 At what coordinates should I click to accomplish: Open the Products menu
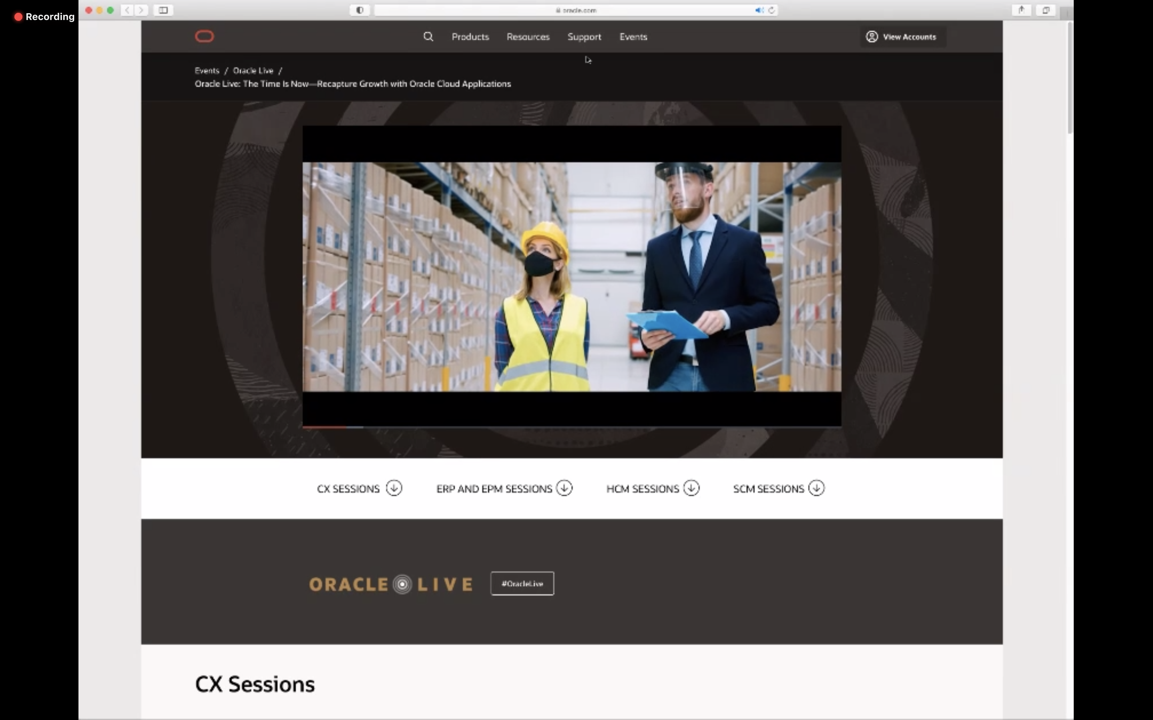coord(470,37)
